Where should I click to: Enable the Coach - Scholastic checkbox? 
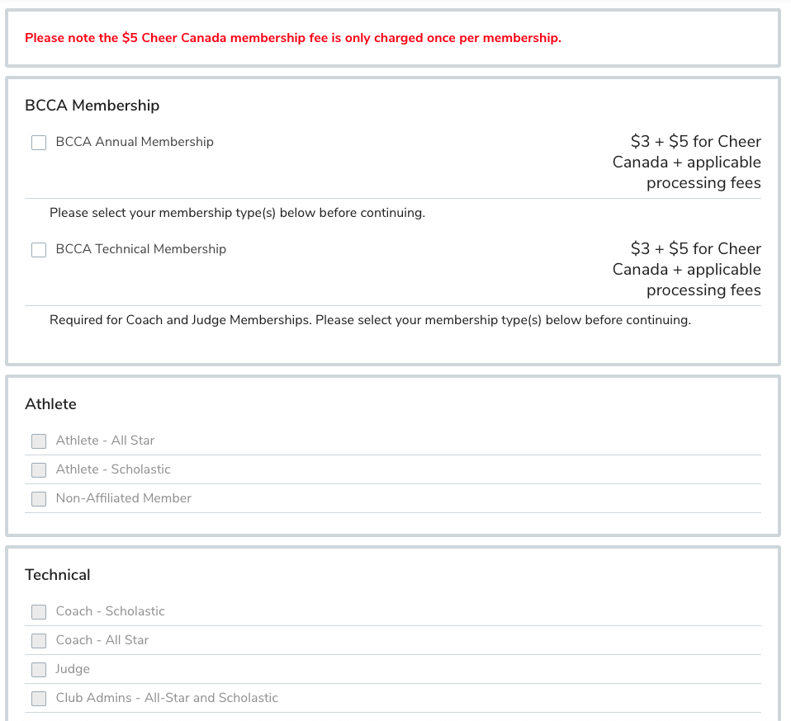pos(39,612)
